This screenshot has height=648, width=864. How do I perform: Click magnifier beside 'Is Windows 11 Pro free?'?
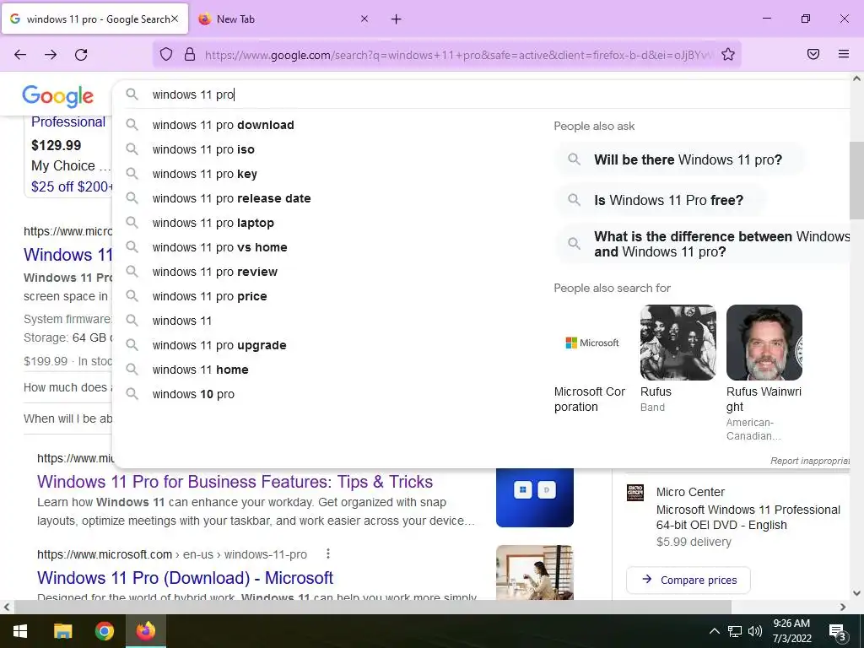point(574,199)
